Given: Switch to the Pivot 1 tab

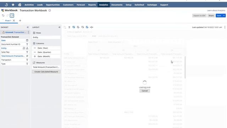Looking at the screenshot, I should (8, 21).
